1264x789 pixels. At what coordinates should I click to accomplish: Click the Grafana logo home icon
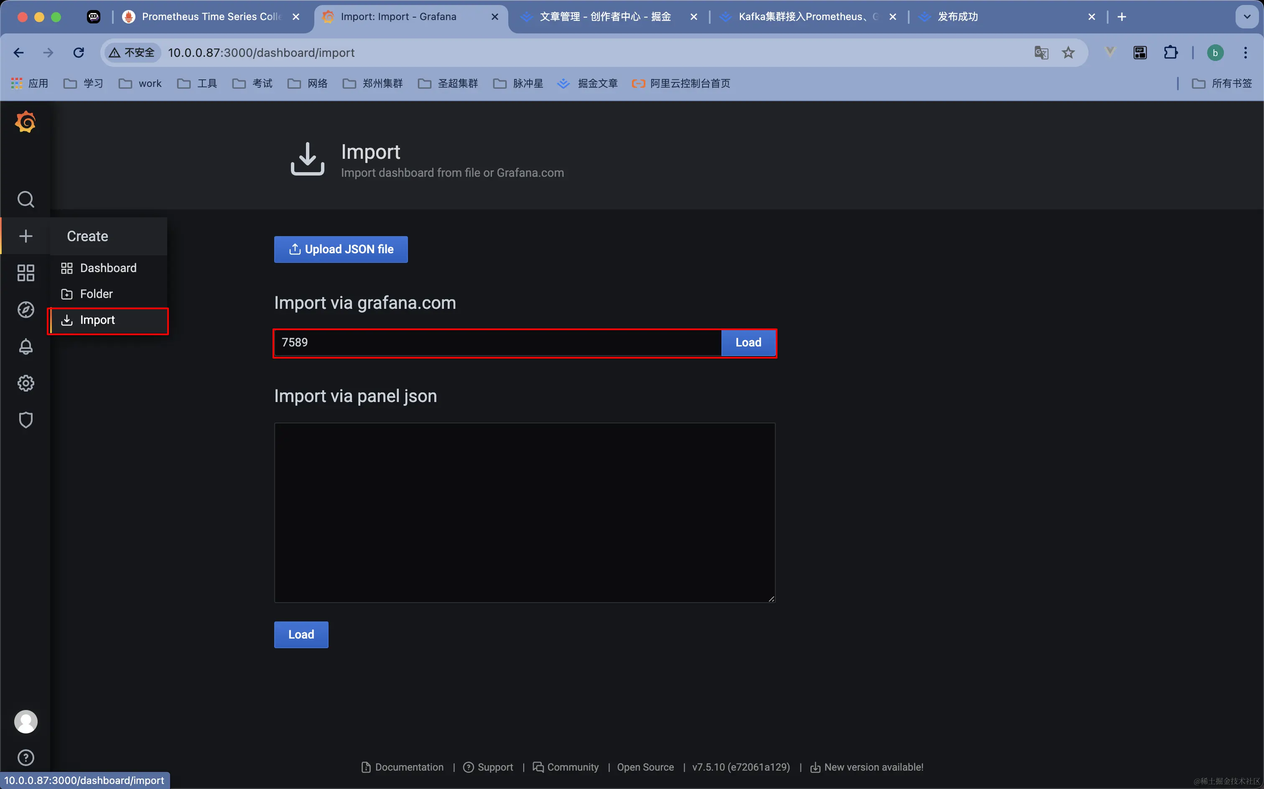coord(25,122)
